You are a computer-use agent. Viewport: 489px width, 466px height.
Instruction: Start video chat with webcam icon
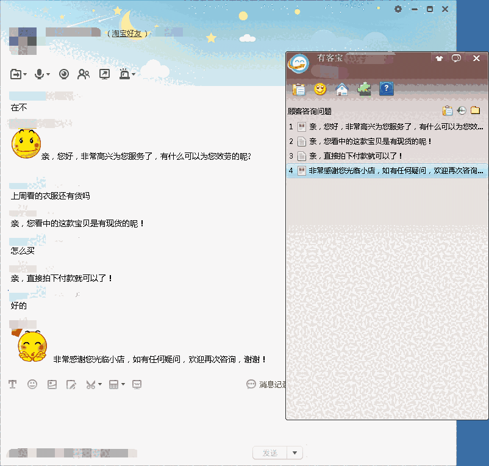click(64, 74)
